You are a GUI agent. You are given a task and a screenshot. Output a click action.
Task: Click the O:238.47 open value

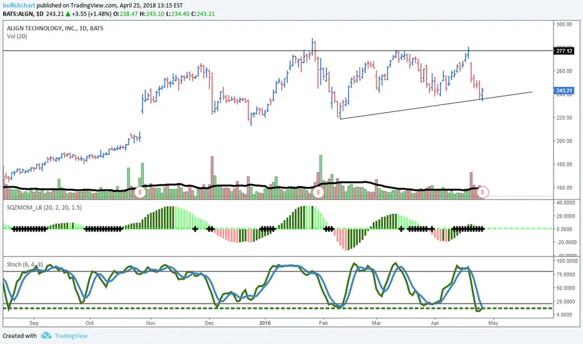pyautogui.click(x=125, y=14)
